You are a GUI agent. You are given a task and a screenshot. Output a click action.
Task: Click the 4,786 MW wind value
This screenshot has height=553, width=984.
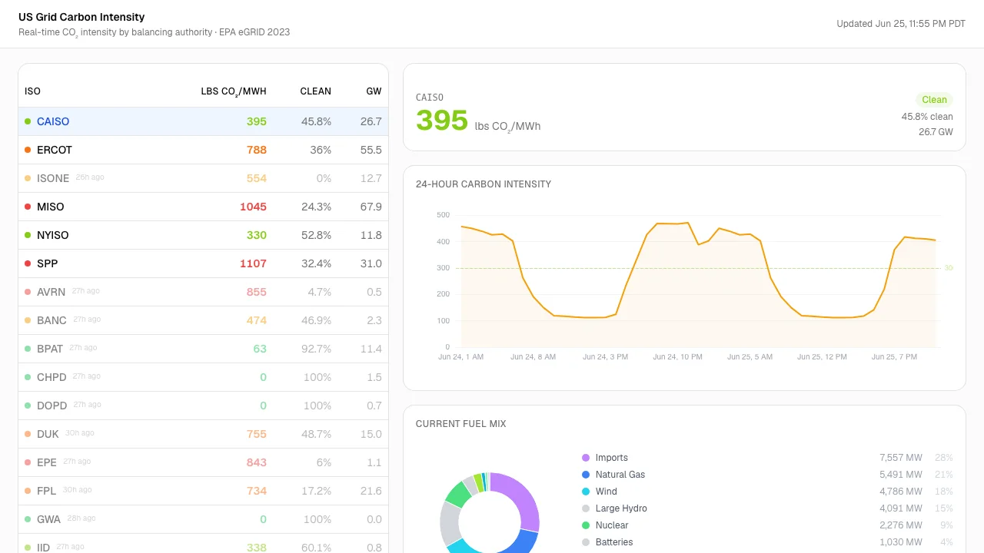(901, 492)
